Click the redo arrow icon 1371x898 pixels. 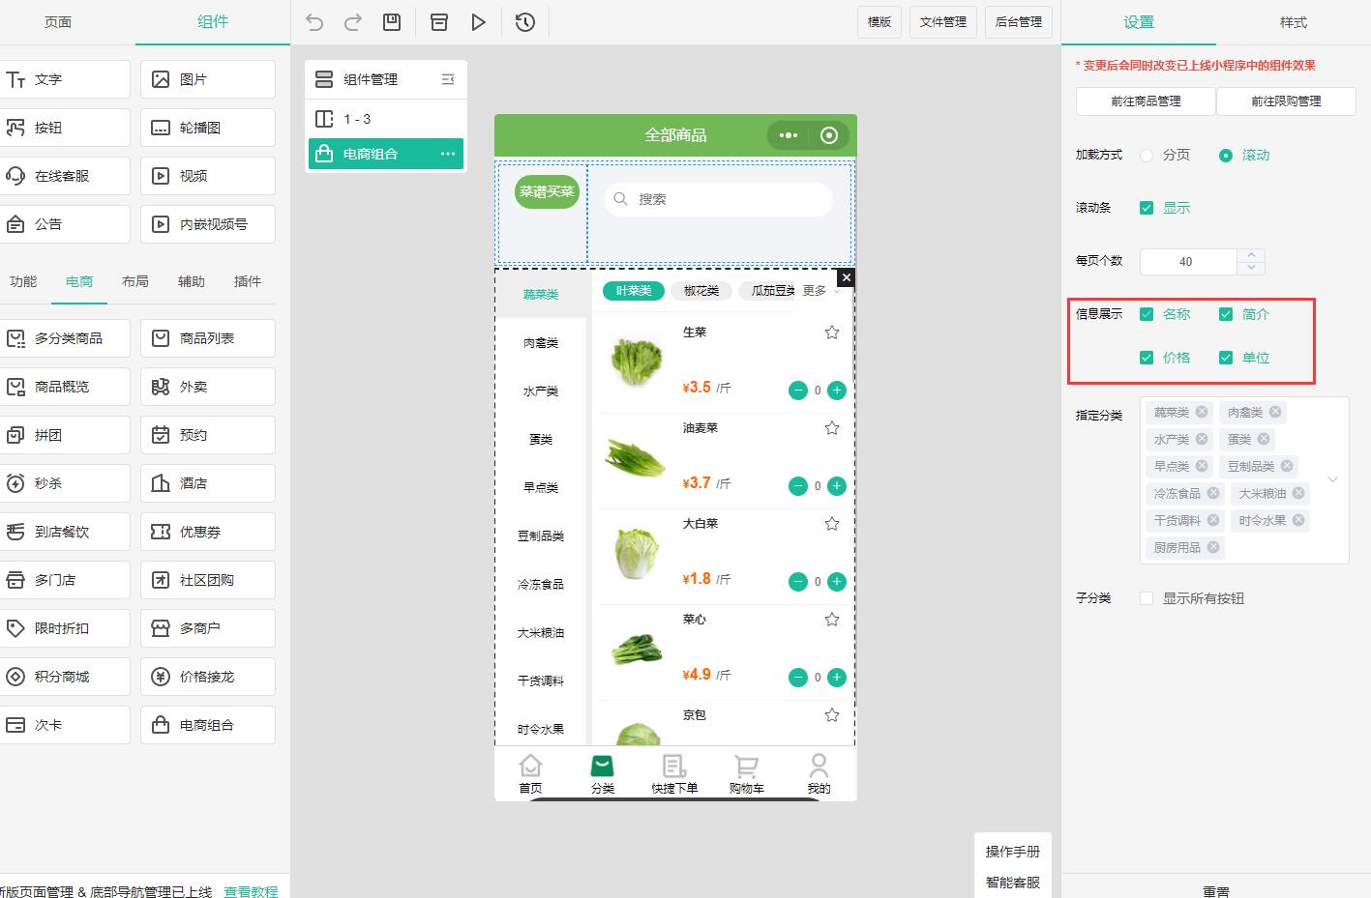(353, 22)
